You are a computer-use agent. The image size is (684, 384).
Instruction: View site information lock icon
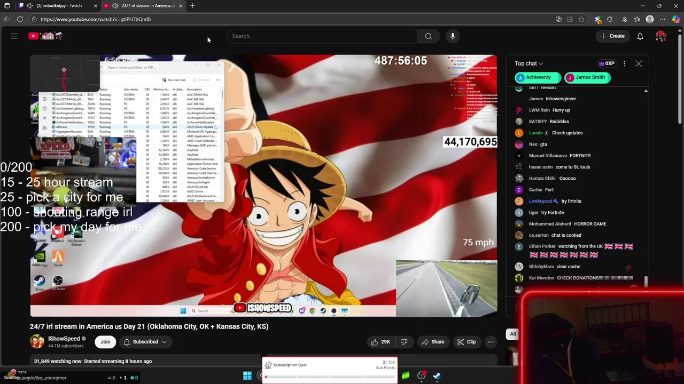[34, 19]
